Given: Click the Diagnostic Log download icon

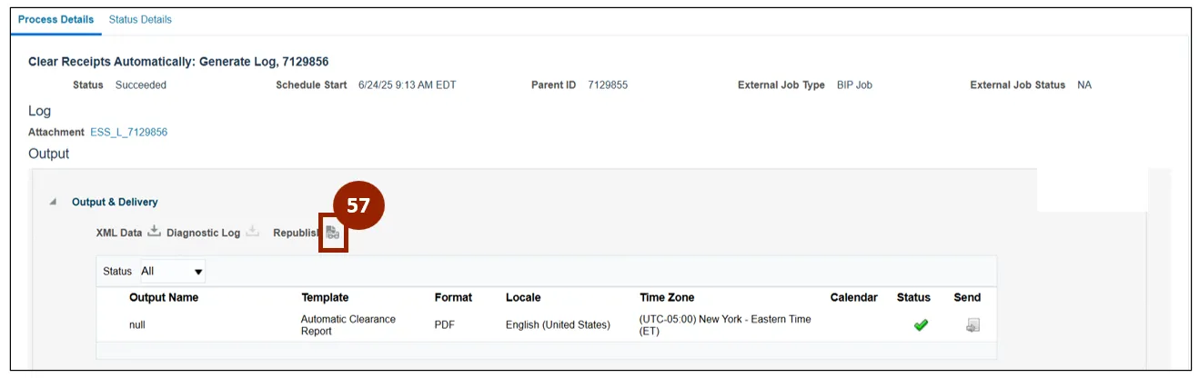Looking at the screenshot, I should (253, 232).
